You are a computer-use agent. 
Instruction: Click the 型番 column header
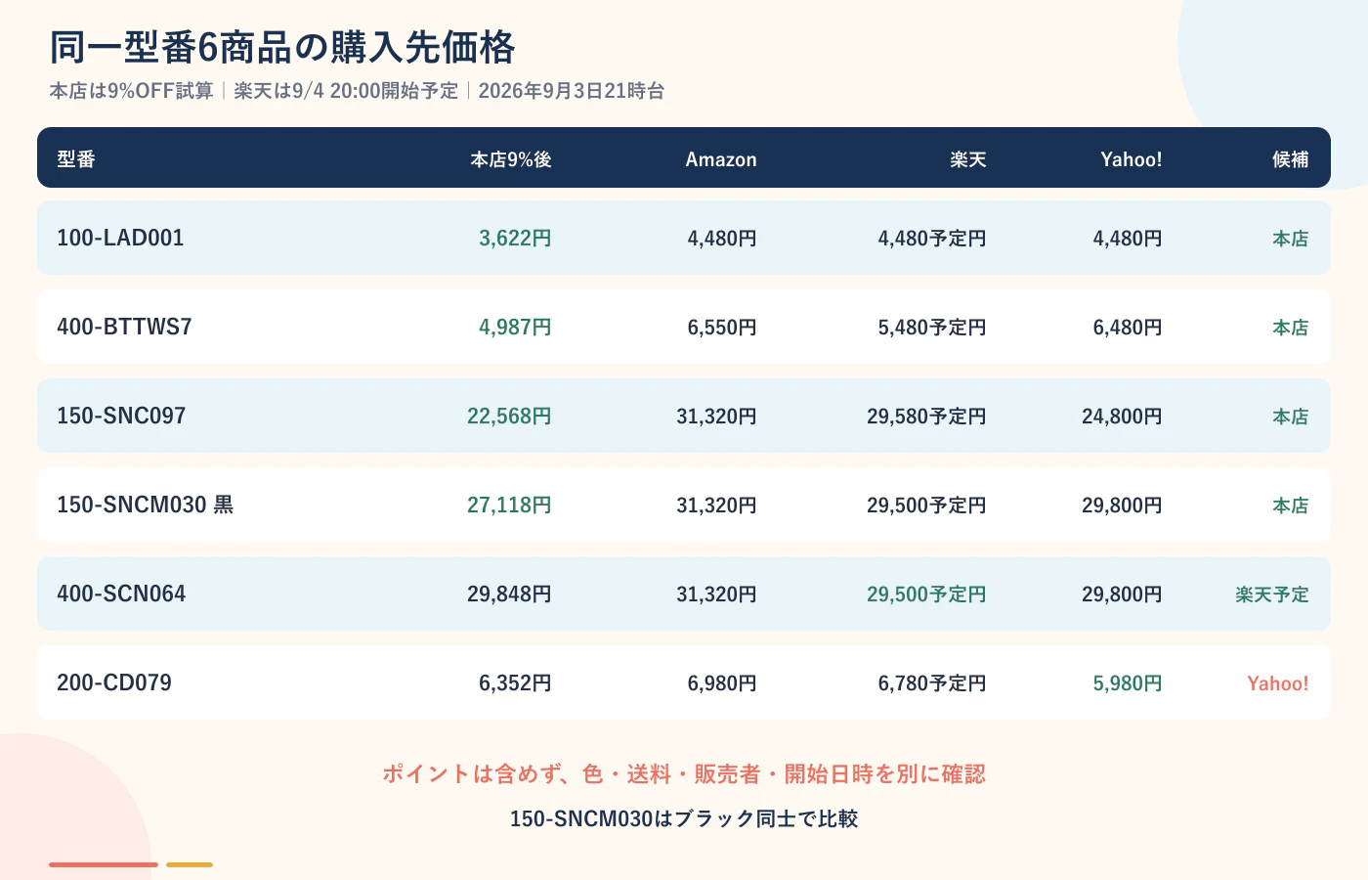pos(76,159)
